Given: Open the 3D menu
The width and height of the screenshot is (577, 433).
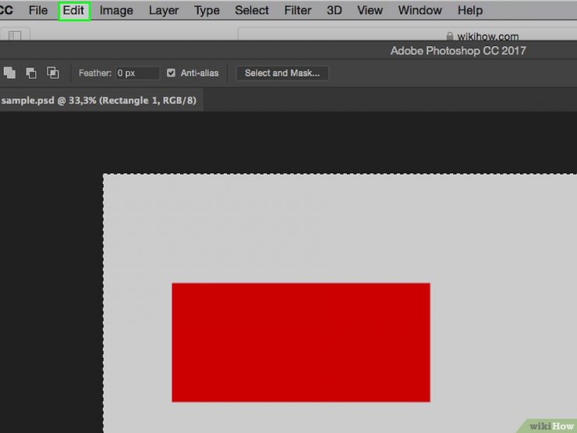Looking at the screenshot, I should coord(335,10).
